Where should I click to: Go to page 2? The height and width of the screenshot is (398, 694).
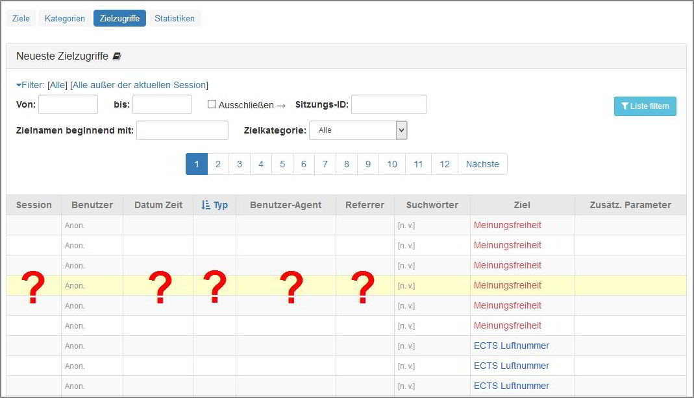pyautogui.click(x=218, y=164)
